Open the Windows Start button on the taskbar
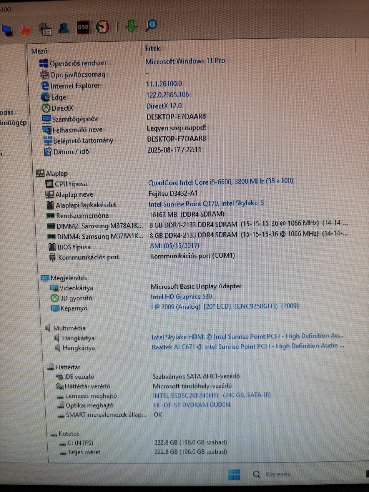The height and width of the screenshot is (492, 369). (234, 474)
